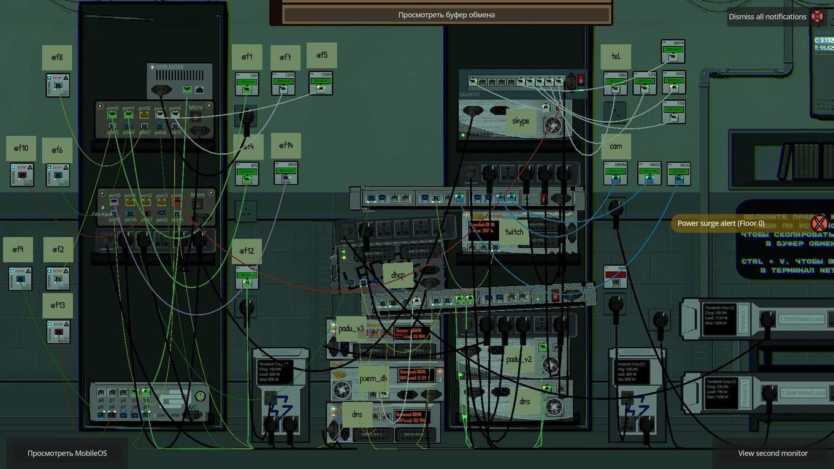Click the LIXY wall socket under @f1
The height and width of the screenshot is (469, 834).
coord(247,84)
